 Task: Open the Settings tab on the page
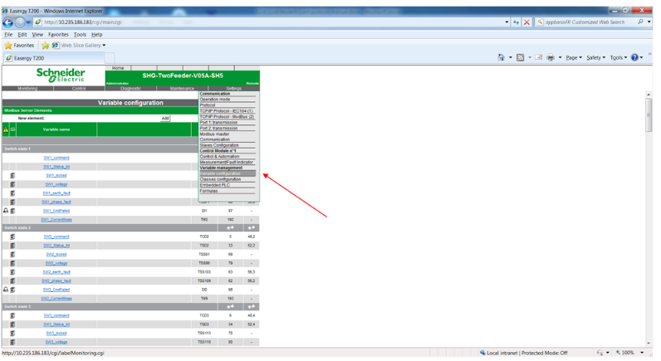234,89
